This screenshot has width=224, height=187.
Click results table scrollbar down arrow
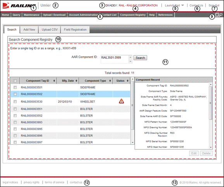tap(133, 142)
